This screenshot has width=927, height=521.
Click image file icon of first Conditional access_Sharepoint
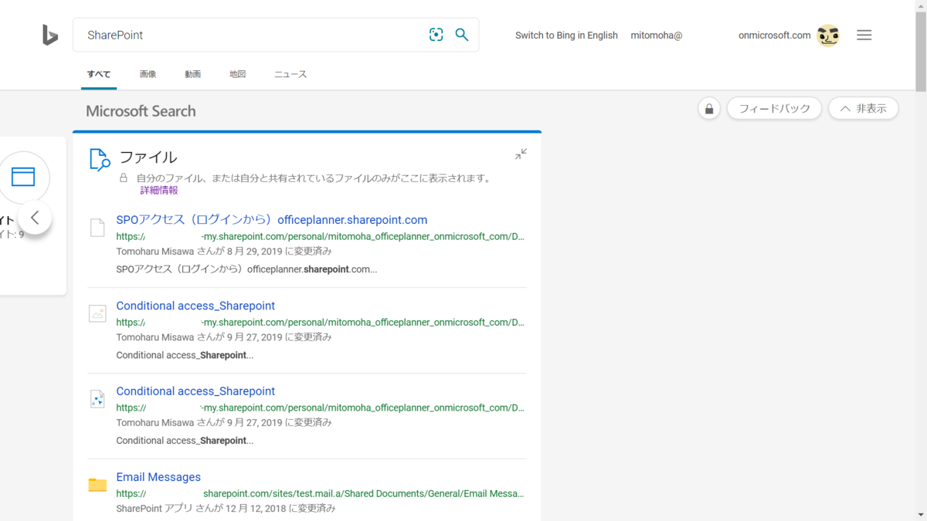(x=97, y=313)
